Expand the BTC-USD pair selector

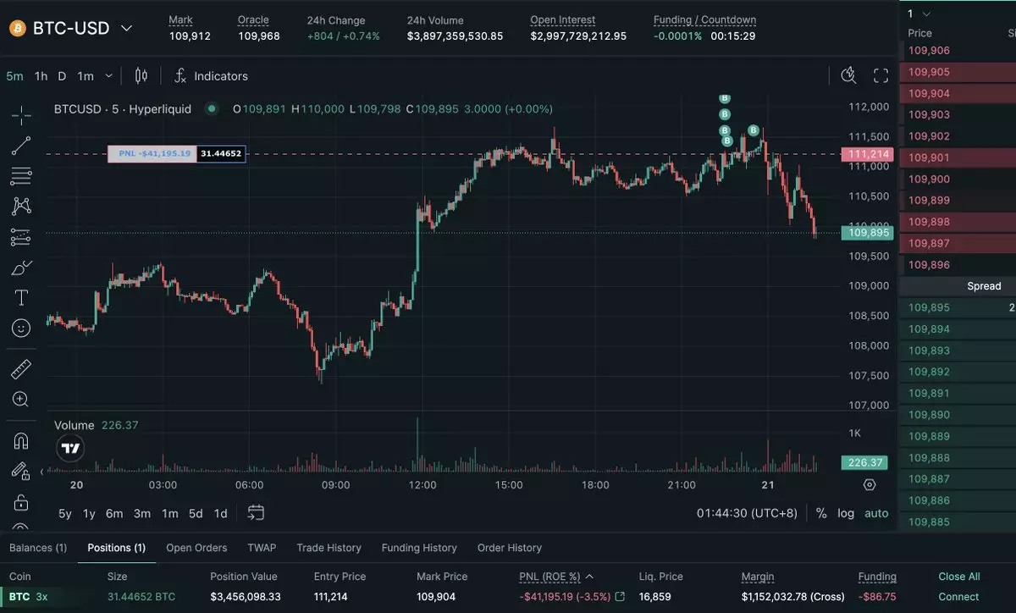click(127, 28)
